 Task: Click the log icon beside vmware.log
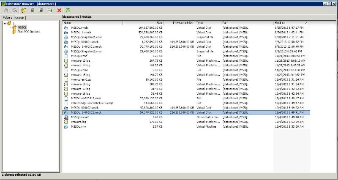[x=66, y=122]
